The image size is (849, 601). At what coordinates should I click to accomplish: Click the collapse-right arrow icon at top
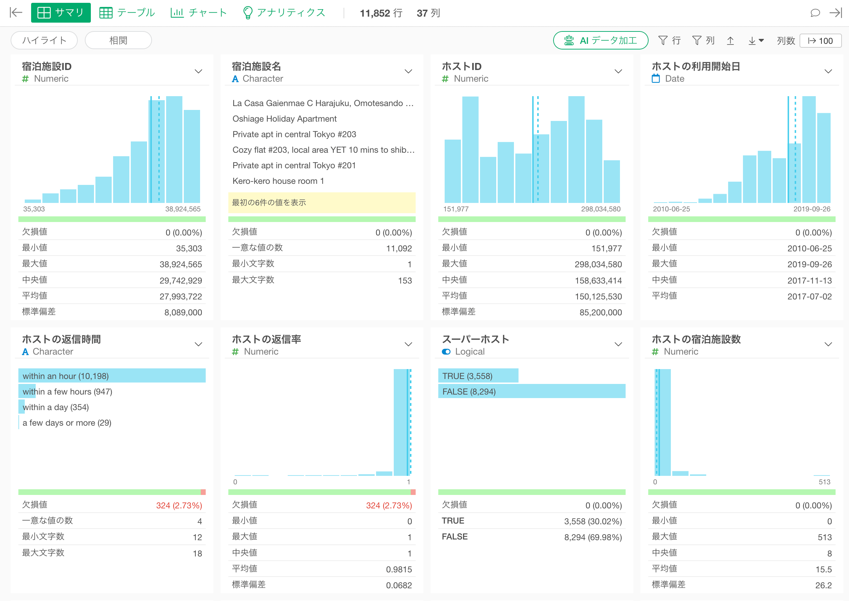(x=835, y=13)
